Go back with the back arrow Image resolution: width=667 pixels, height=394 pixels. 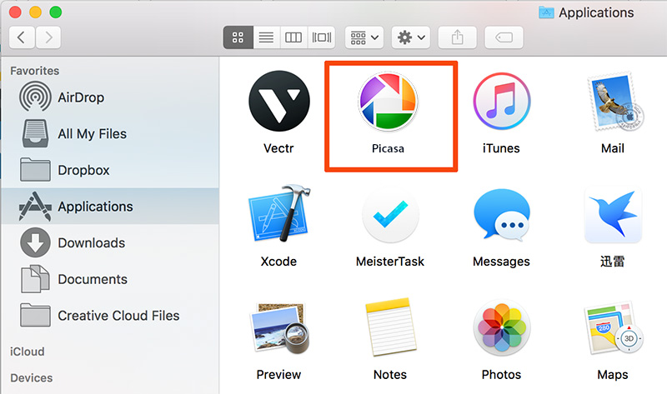22,37
